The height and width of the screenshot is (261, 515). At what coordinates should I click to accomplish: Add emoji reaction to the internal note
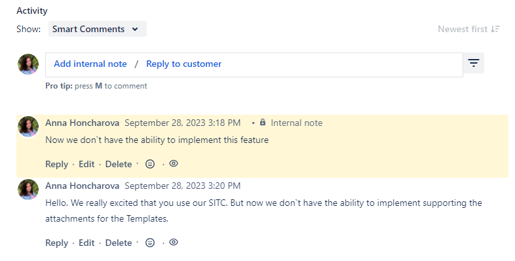[x=150, y=164]
